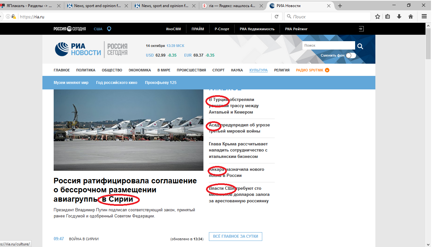Open РИА Недвижимость
The height and width of the screenshot is (247, 439).
[x=257, y=29]
